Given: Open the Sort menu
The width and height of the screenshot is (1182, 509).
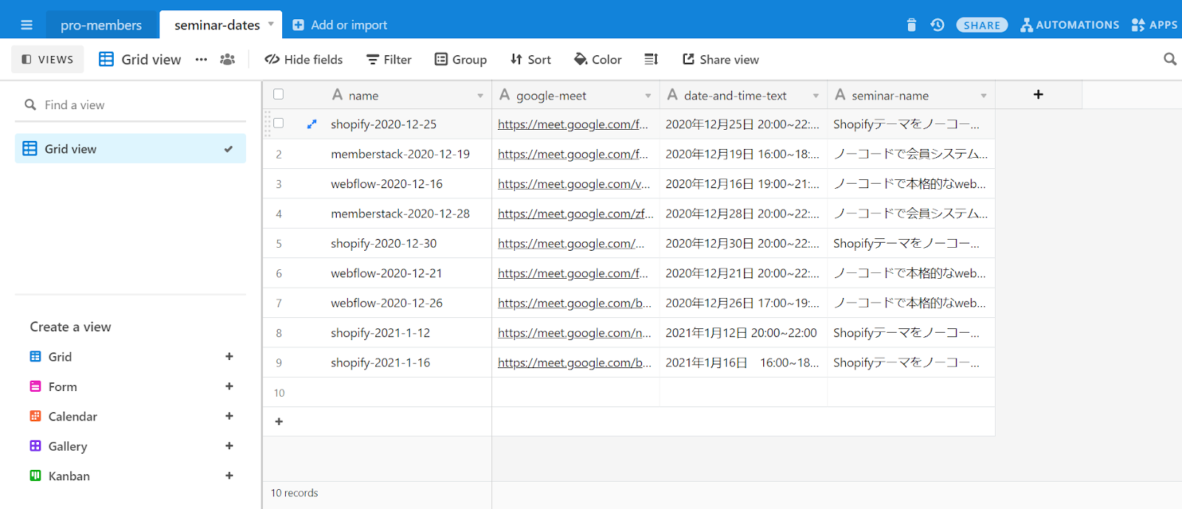Looking at the screenshot, I should (530, 59).
